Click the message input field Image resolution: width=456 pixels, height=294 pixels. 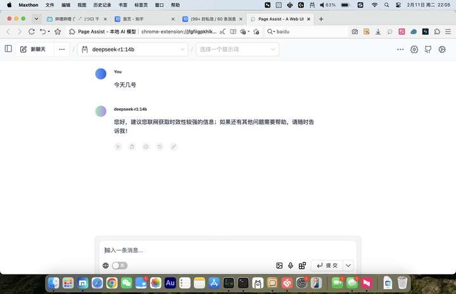pyautogui.click(x=228, y=250)
